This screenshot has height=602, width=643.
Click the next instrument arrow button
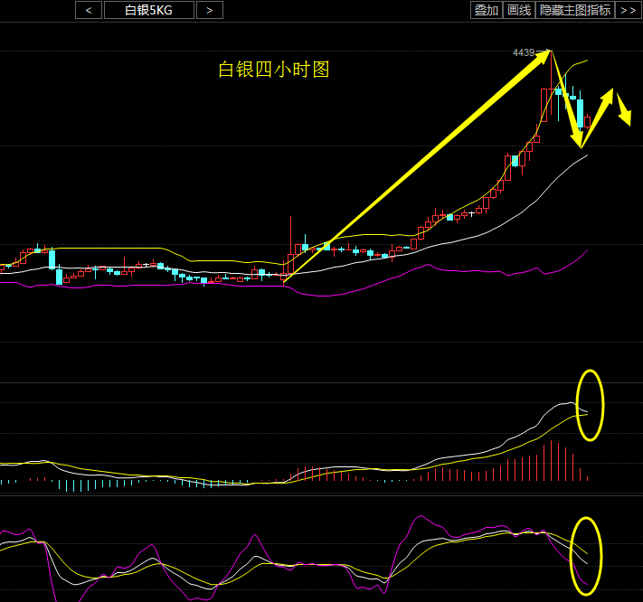click(x=209, y=10)
